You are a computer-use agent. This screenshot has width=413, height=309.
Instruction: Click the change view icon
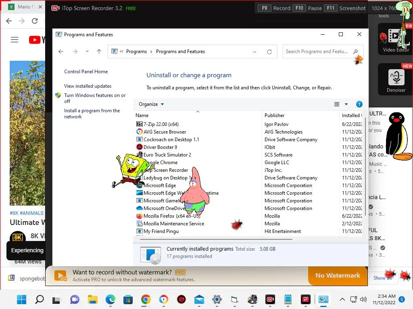337,104
